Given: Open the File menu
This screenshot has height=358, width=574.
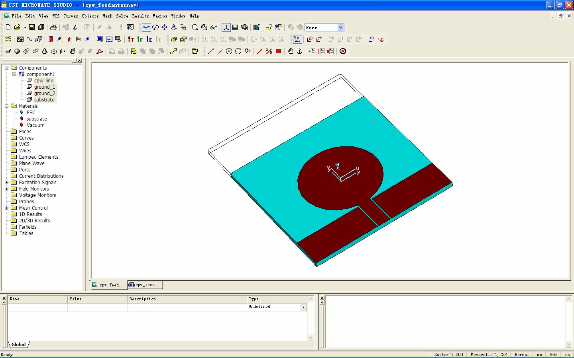Looking at the screenshot, I should [x=16, y=16].
